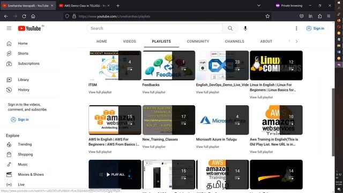This screenshot has width=343, height=193.
Task: Open New_Training_Classes playlist thumbnail
Action: point(169,120)
